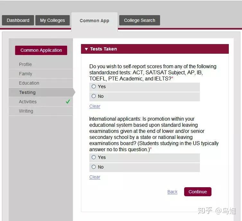Image resolution: width=242 pixels, height=221 pixels.
Task: Navigate to the Family section
Action: pyautogui.click(x=26, y=74)
